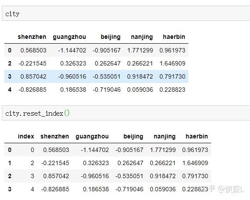Select 'guangzhou' header in the first output table
This screenshot has height=200, width=250.
(x=69, y=37)
